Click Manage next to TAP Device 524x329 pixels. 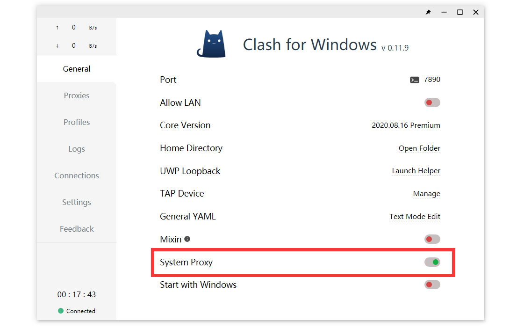click(427, 194)
